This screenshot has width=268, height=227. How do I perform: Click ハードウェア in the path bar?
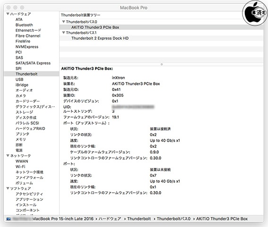click(x=110, y=219)
